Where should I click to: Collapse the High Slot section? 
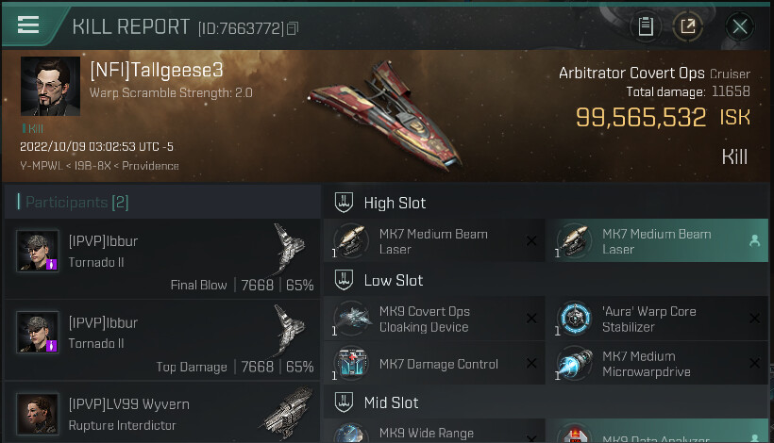(x=345, y=203)
